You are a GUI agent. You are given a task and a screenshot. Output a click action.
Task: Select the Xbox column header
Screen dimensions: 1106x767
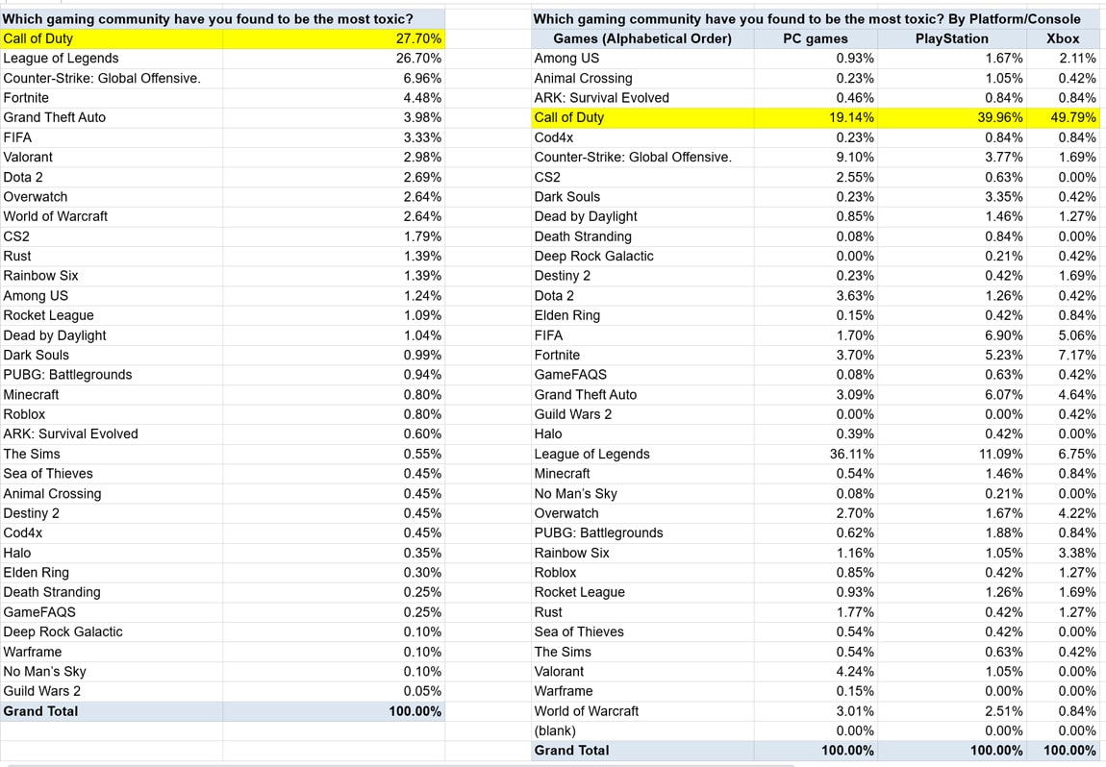pos(1062,38)
